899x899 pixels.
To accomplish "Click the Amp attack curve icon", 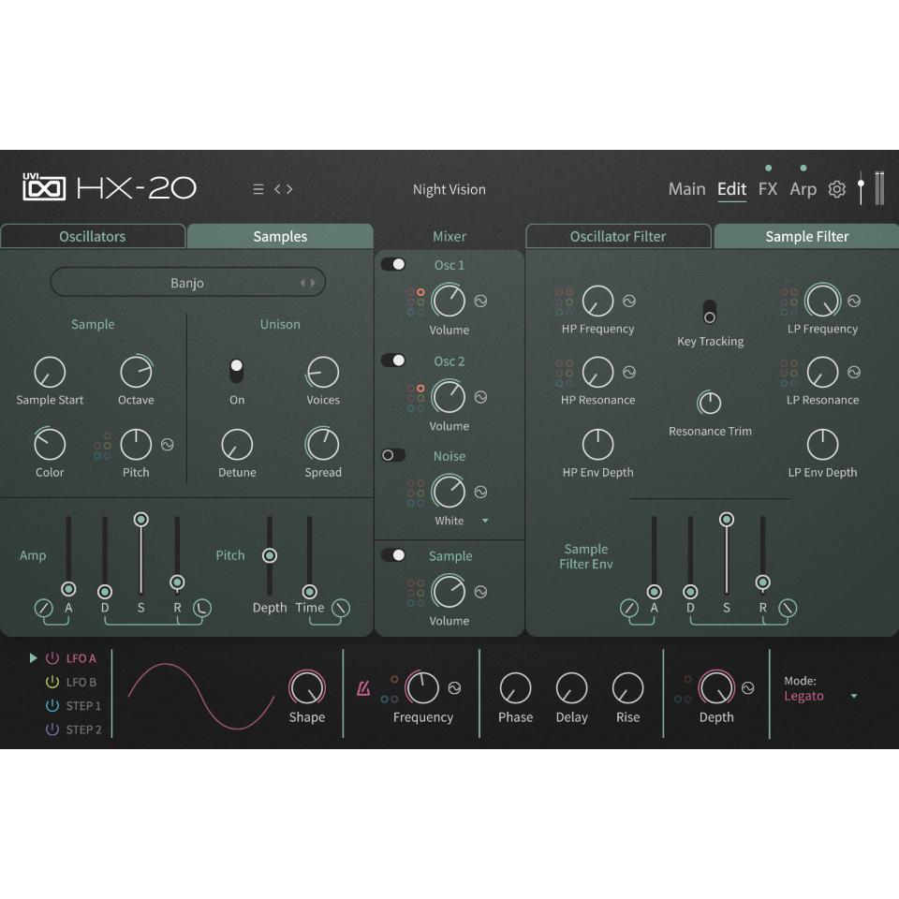I will click(44, 608).
